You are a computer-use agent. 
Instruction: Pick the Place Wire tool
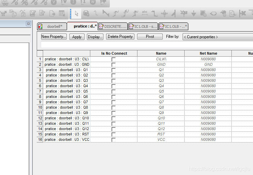tap(96, 13)
